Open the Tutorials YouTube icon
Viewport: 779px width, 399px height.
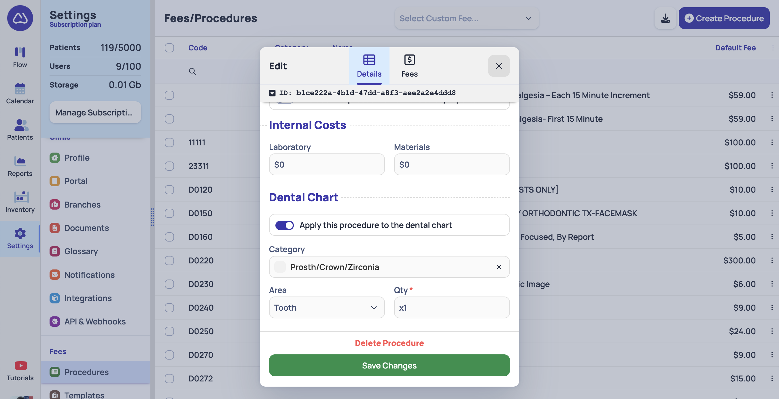pos(20,365)
